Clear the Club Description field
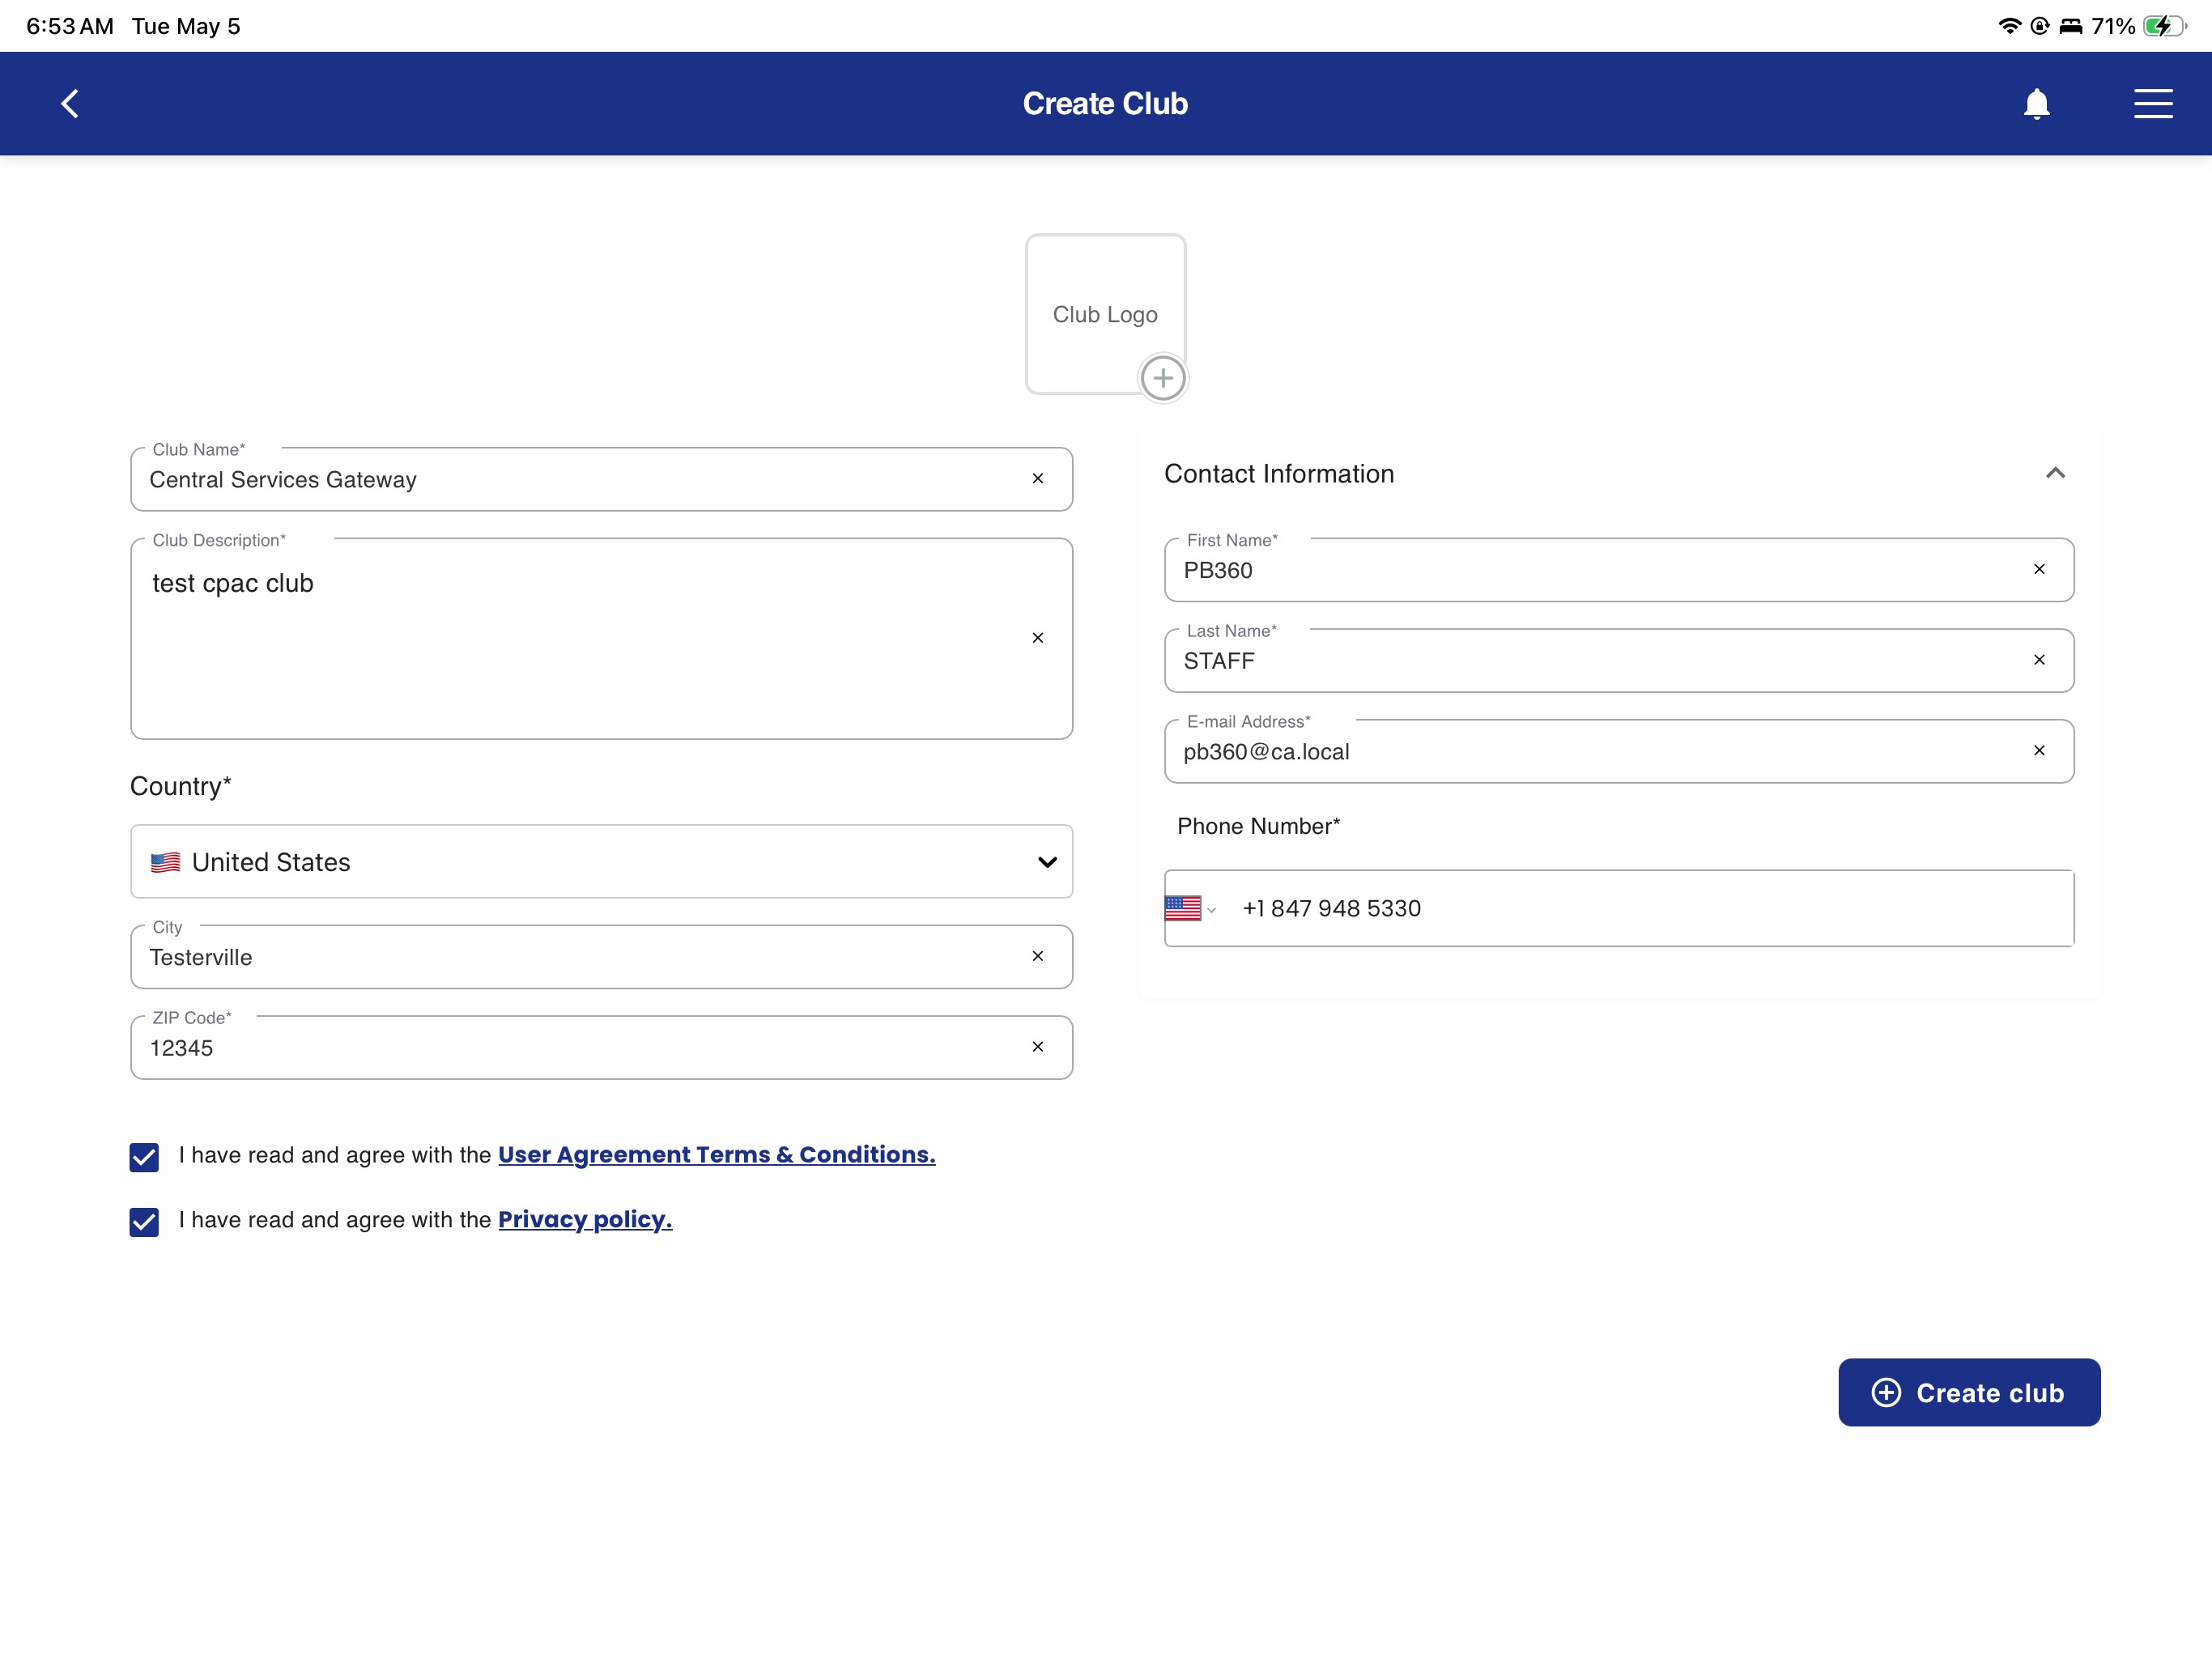 point(1037,638)
